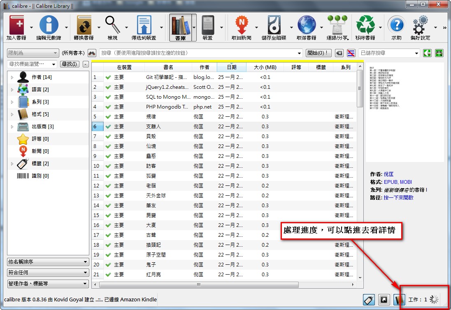The width and height of the screenshot is (451, 310).
Task: Expand Series (系列 [3]) tree node
Action: point(12,102)
